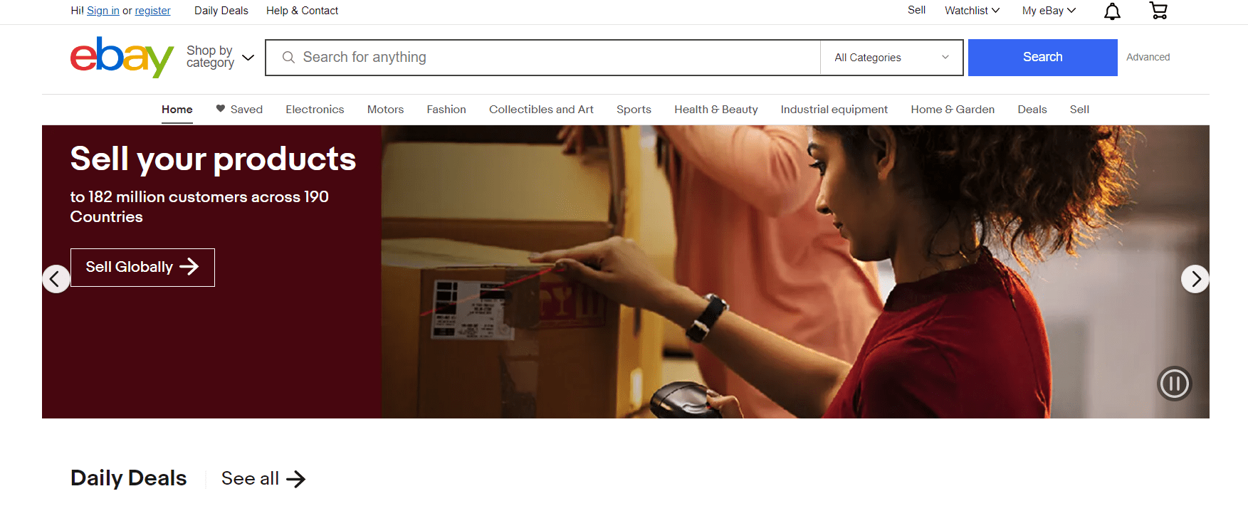Open the Advanced search link

(1148, 57)
